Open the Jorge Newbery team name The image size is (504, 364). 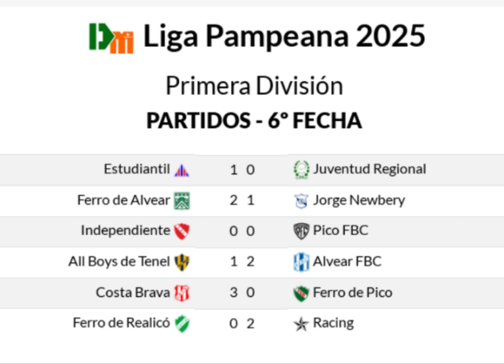[x=359, y=201]
